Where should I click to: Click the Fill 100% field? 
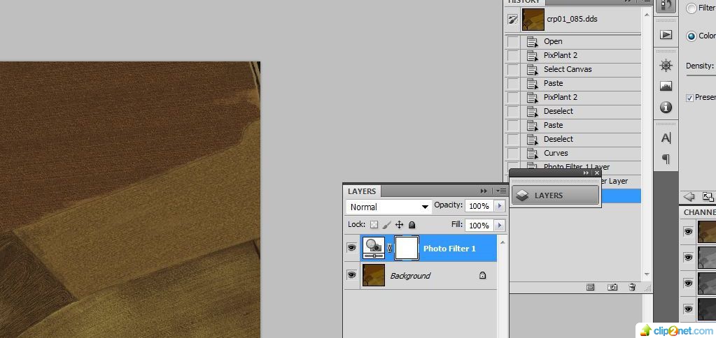[479, 225]
